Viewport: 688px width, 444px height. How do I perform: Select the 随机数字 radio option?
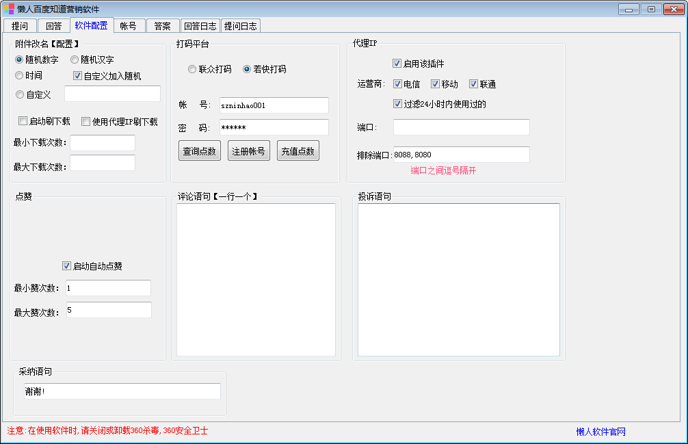(x=37, y=60)
